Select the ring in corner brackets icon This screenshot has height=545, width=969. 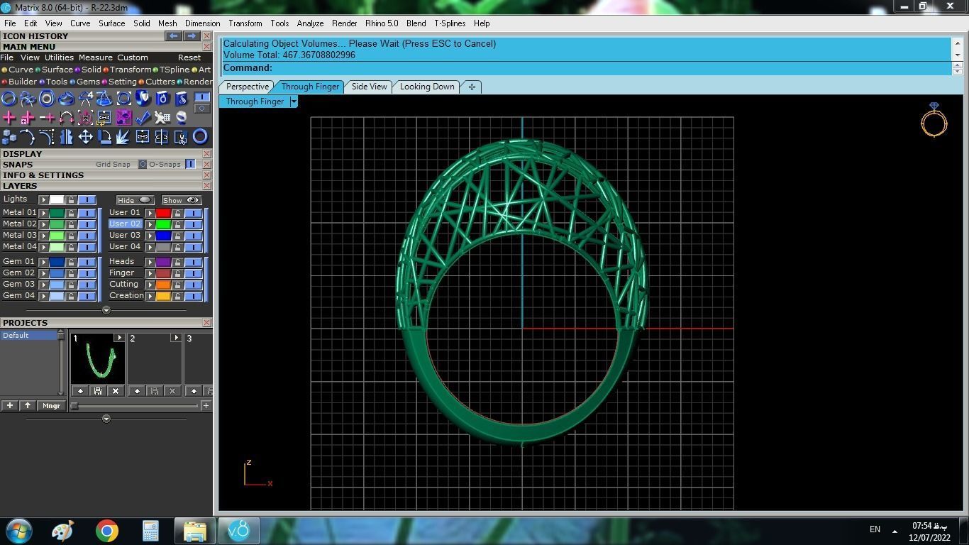click(123, 99)
